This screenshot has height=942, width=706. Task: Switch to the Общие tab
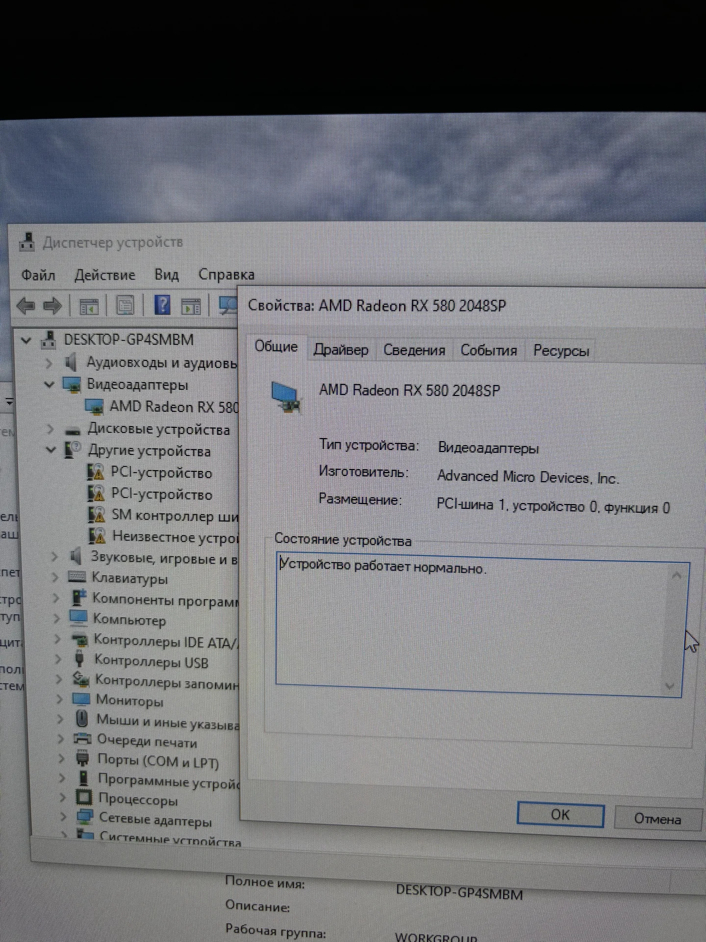coord(276,347)
